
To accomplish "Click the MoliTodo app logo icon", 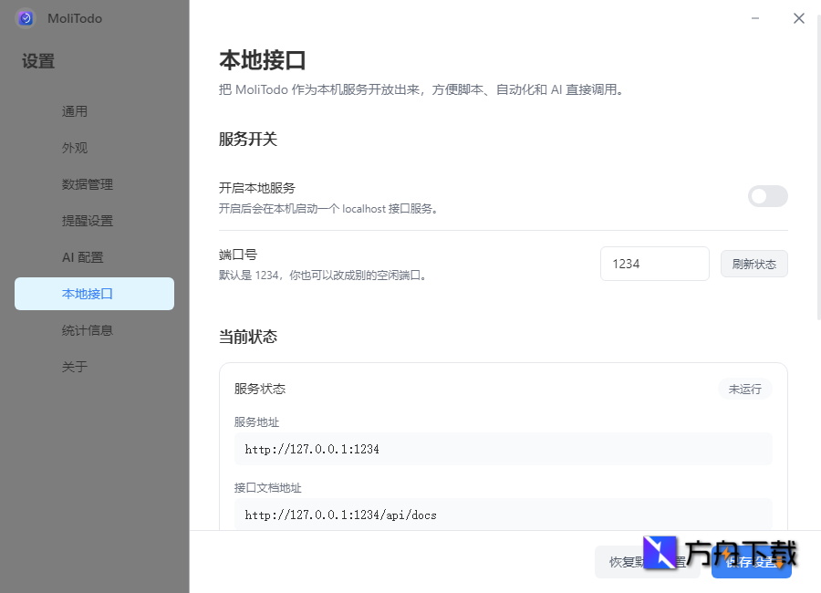I will [x=25, y=18].
